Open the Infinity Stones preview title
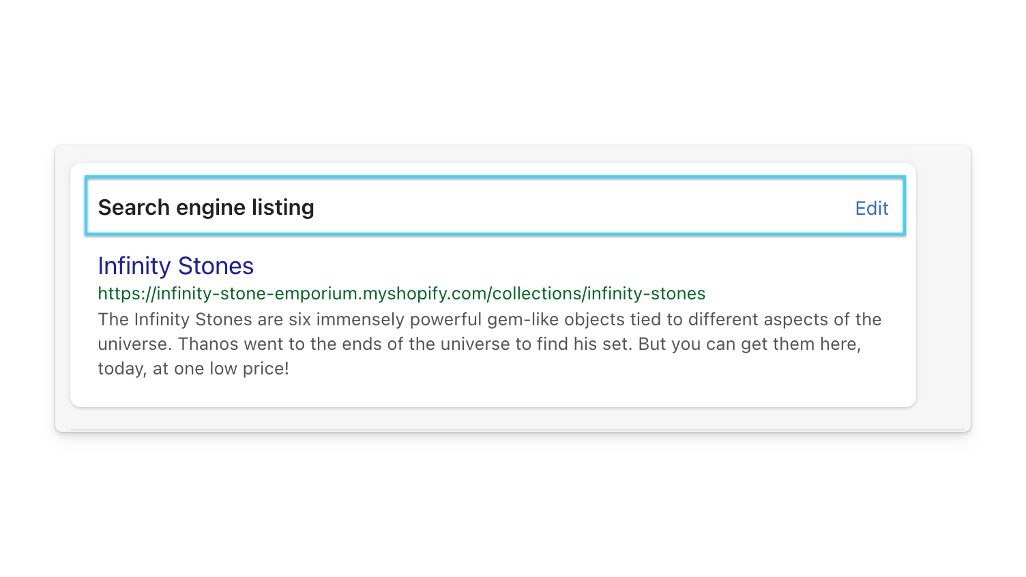This screenshot has height=577, width=1026. (x=175, y=266)
